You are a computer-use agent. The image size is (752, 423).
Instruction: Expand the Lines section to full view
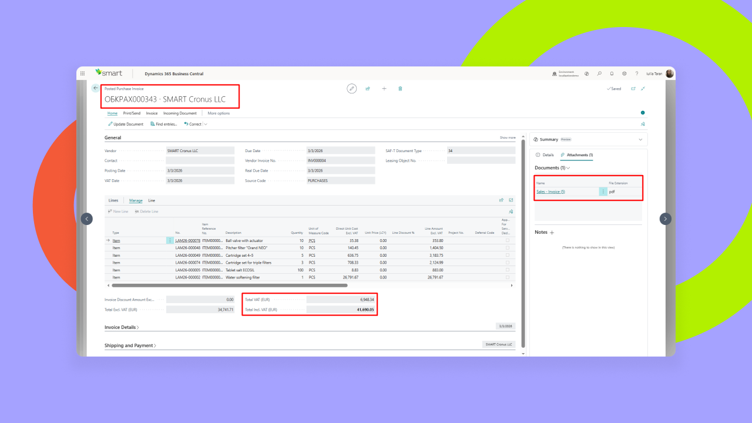511,200
